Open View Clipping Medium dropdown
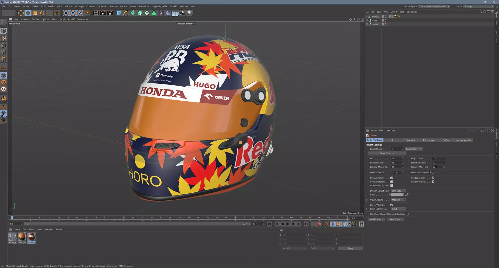 pos(398,200)
